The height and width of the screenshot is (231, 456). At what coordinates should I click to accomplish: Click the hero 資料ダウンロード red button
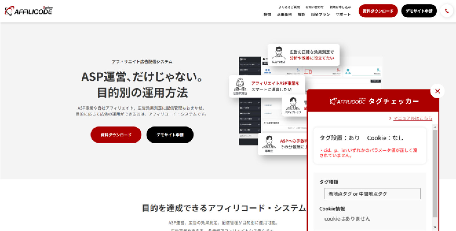pos(116,135)
